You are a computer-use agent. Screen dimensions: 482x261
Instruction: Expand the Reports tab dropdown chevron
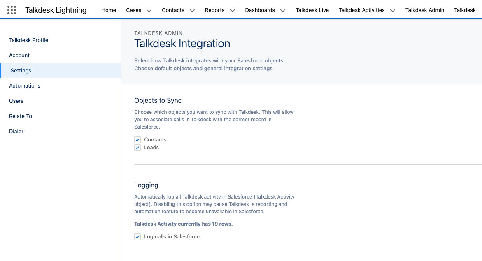pos(233,10)
